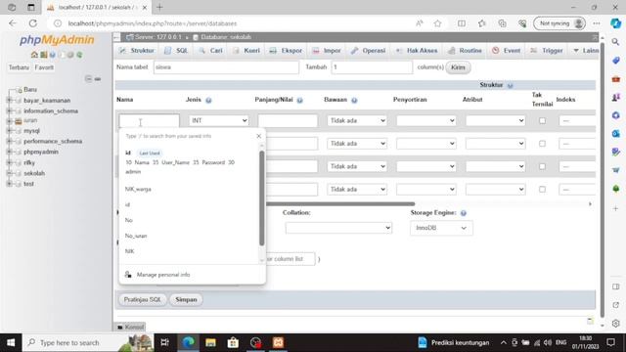Image resolution: width=626 pixels, height=352 pixels.
Task: Tick Tak Ternilai checkbox in first row
Action: (542, 120)
